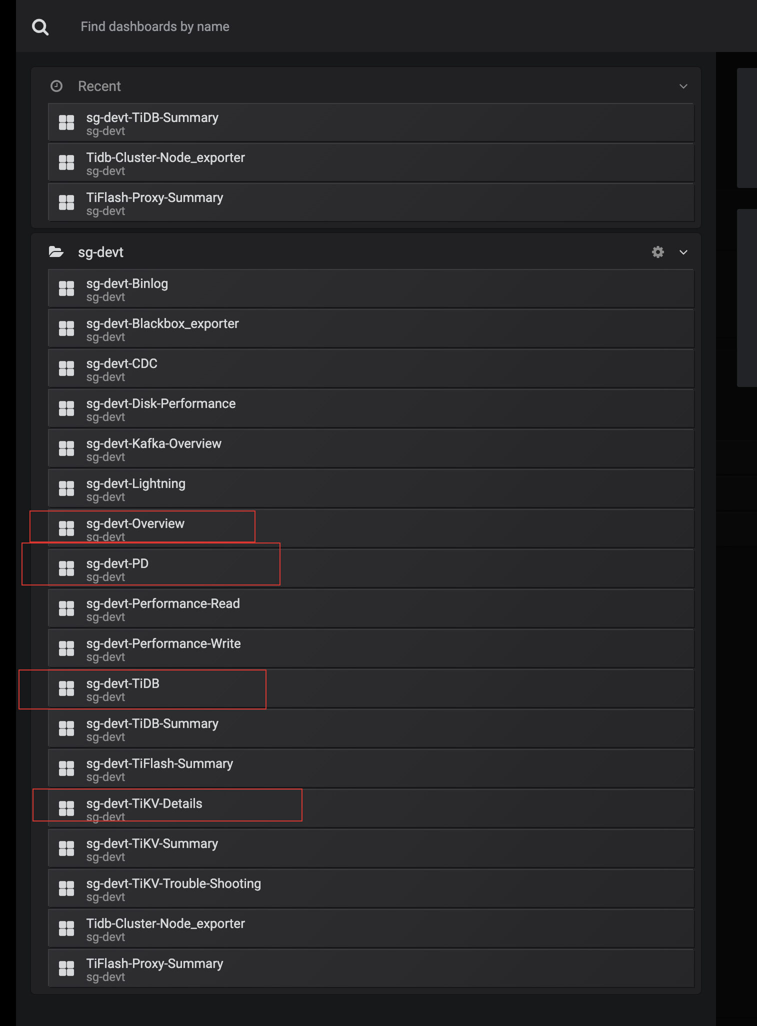
Task: Click the Recent clock icon
Action: click(56, 86)
